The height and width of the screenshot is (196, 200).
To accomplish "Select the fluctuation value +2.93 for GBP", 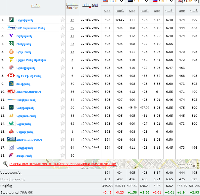I will coord(194,192).
